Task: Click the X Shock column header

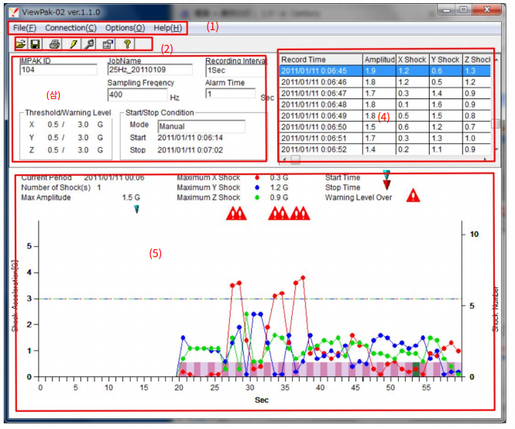Action: [411, 60]
